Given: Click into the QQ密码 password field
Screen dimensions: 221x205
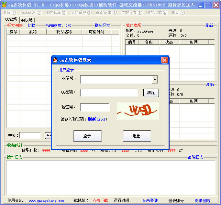Looking at the screenshot, I should [x=109, y=93].
